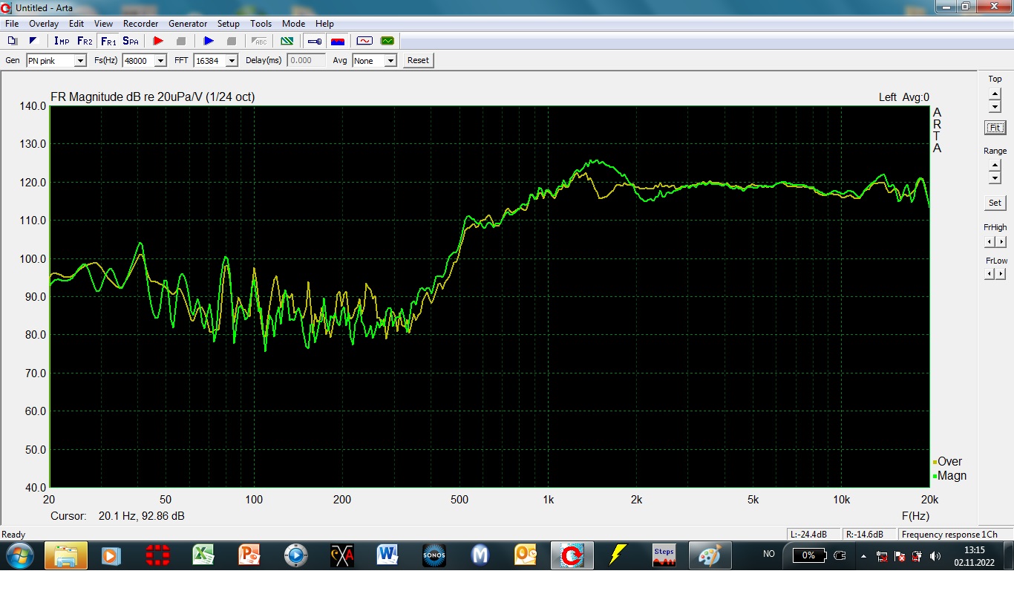Open the Generator menu
Image resolution: width=1014 pixels, height=594 pixels.
[188, 24]
